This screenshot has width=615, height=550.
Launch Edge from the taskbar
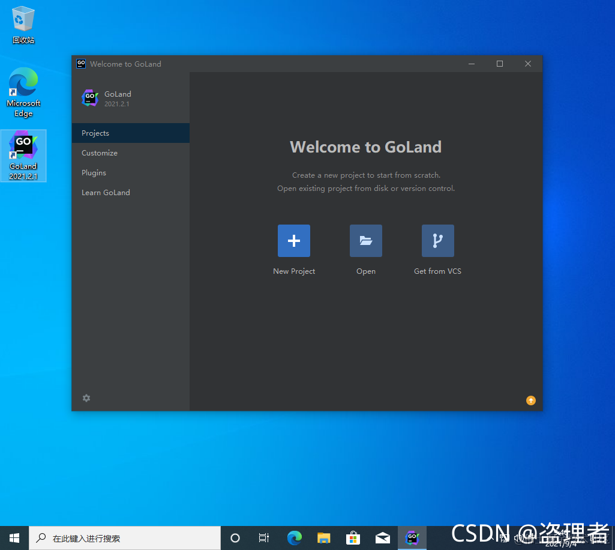(x=294, y=538)
